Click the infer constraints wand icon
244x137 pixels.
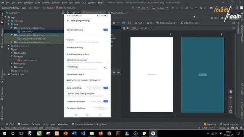[146, 28]
